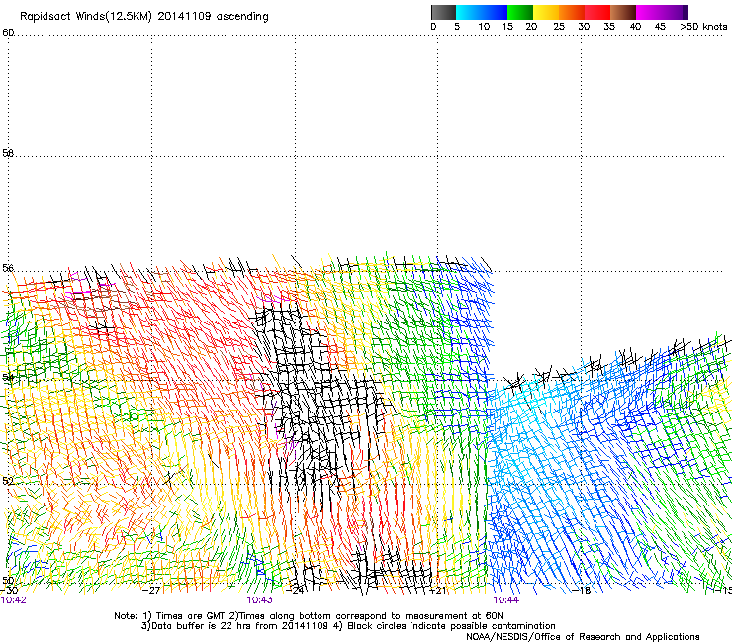Screen dimensions: 732x643
Task: Click the longitude label '-27'
Action: (x=151, y=590)
